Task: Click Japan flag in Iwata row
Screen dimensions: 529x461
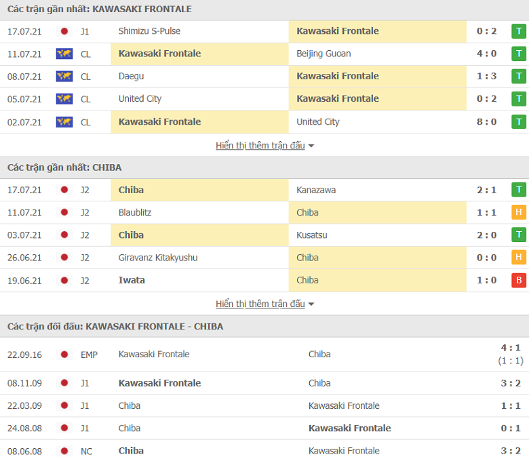Action: [x=64, y=280]
